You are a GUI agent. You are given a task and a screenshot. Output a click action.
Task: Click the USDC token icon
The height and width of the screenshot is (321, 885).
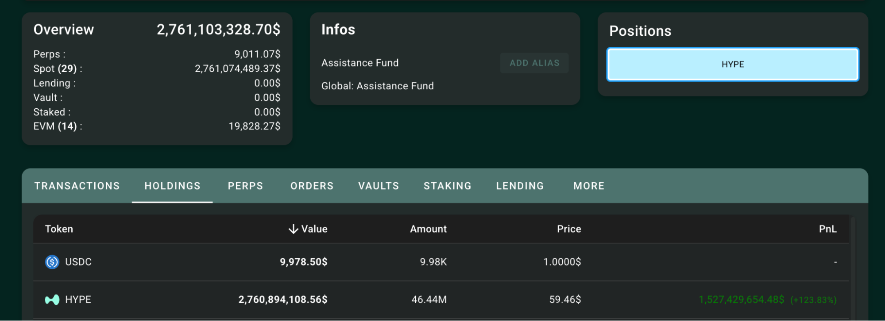pos(52,262)
